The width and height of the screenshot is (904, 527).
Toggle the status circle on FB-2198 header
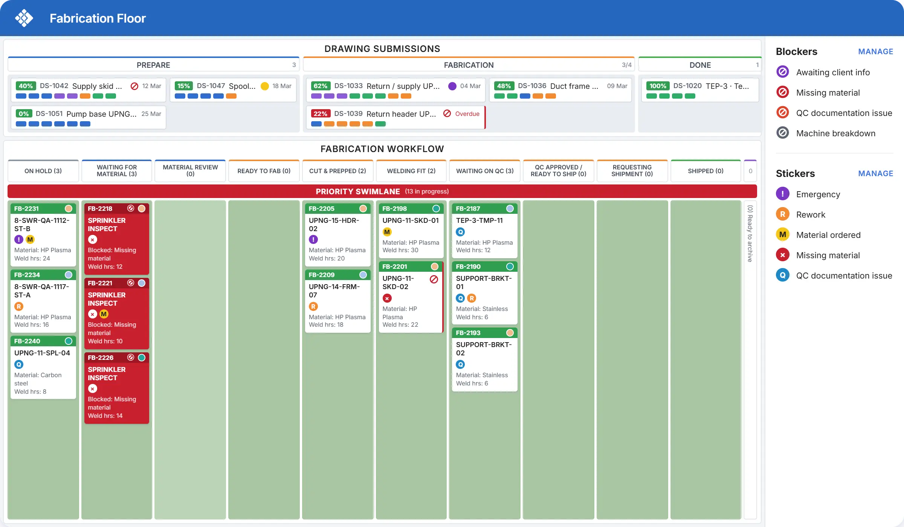(x=436, y=209)
